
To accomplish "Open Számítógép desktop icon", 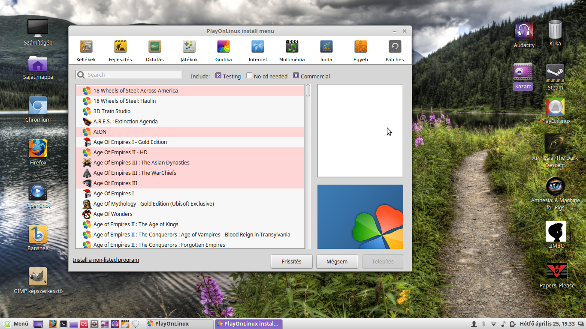I will (38, 32).
